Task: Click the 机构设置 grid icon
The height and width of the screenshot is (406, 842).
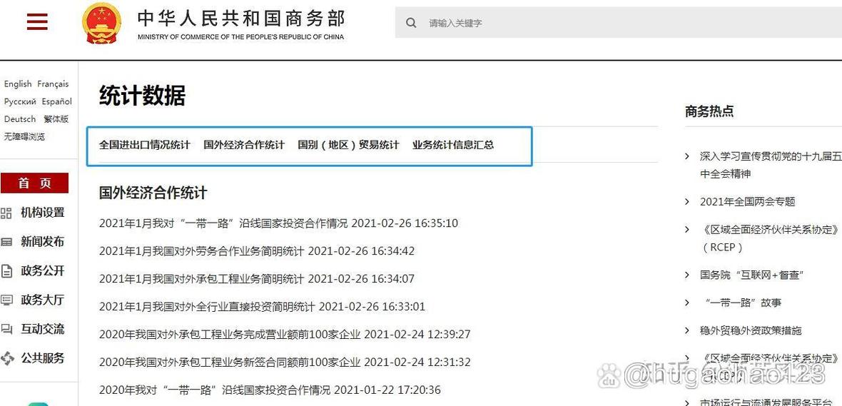Action: (x=6, y=213)
